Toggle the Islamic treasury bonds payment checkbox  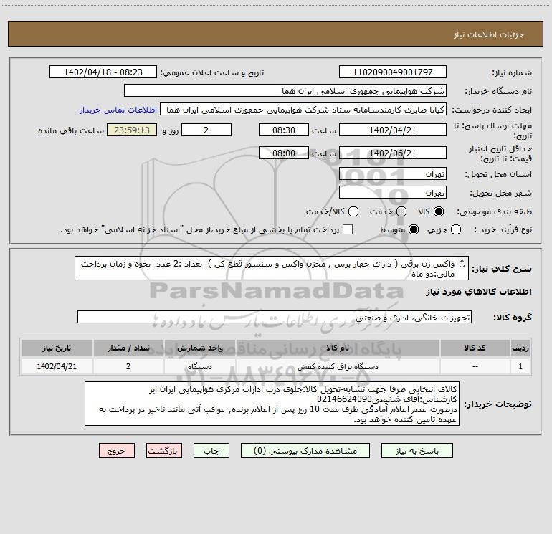point(348,229)
